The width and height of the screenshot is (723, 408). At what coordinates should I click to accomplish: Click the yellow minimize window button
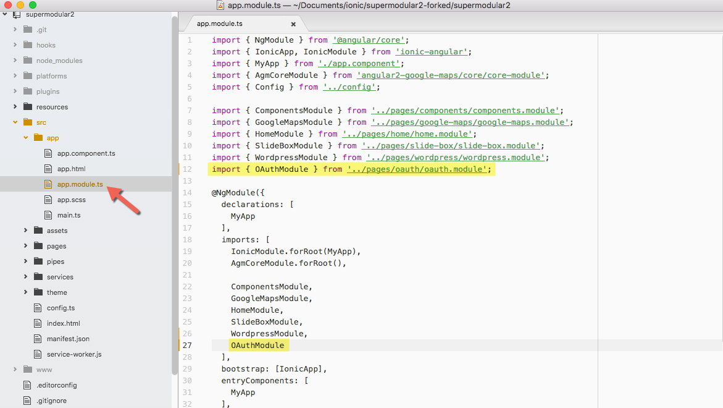pos(20,5)
